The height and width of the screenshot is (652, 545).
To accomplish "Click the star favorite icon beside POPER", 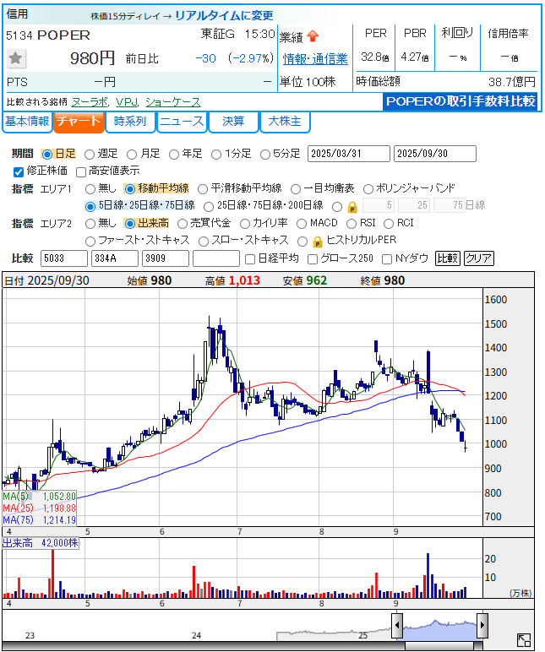I will tap(16, 58).
